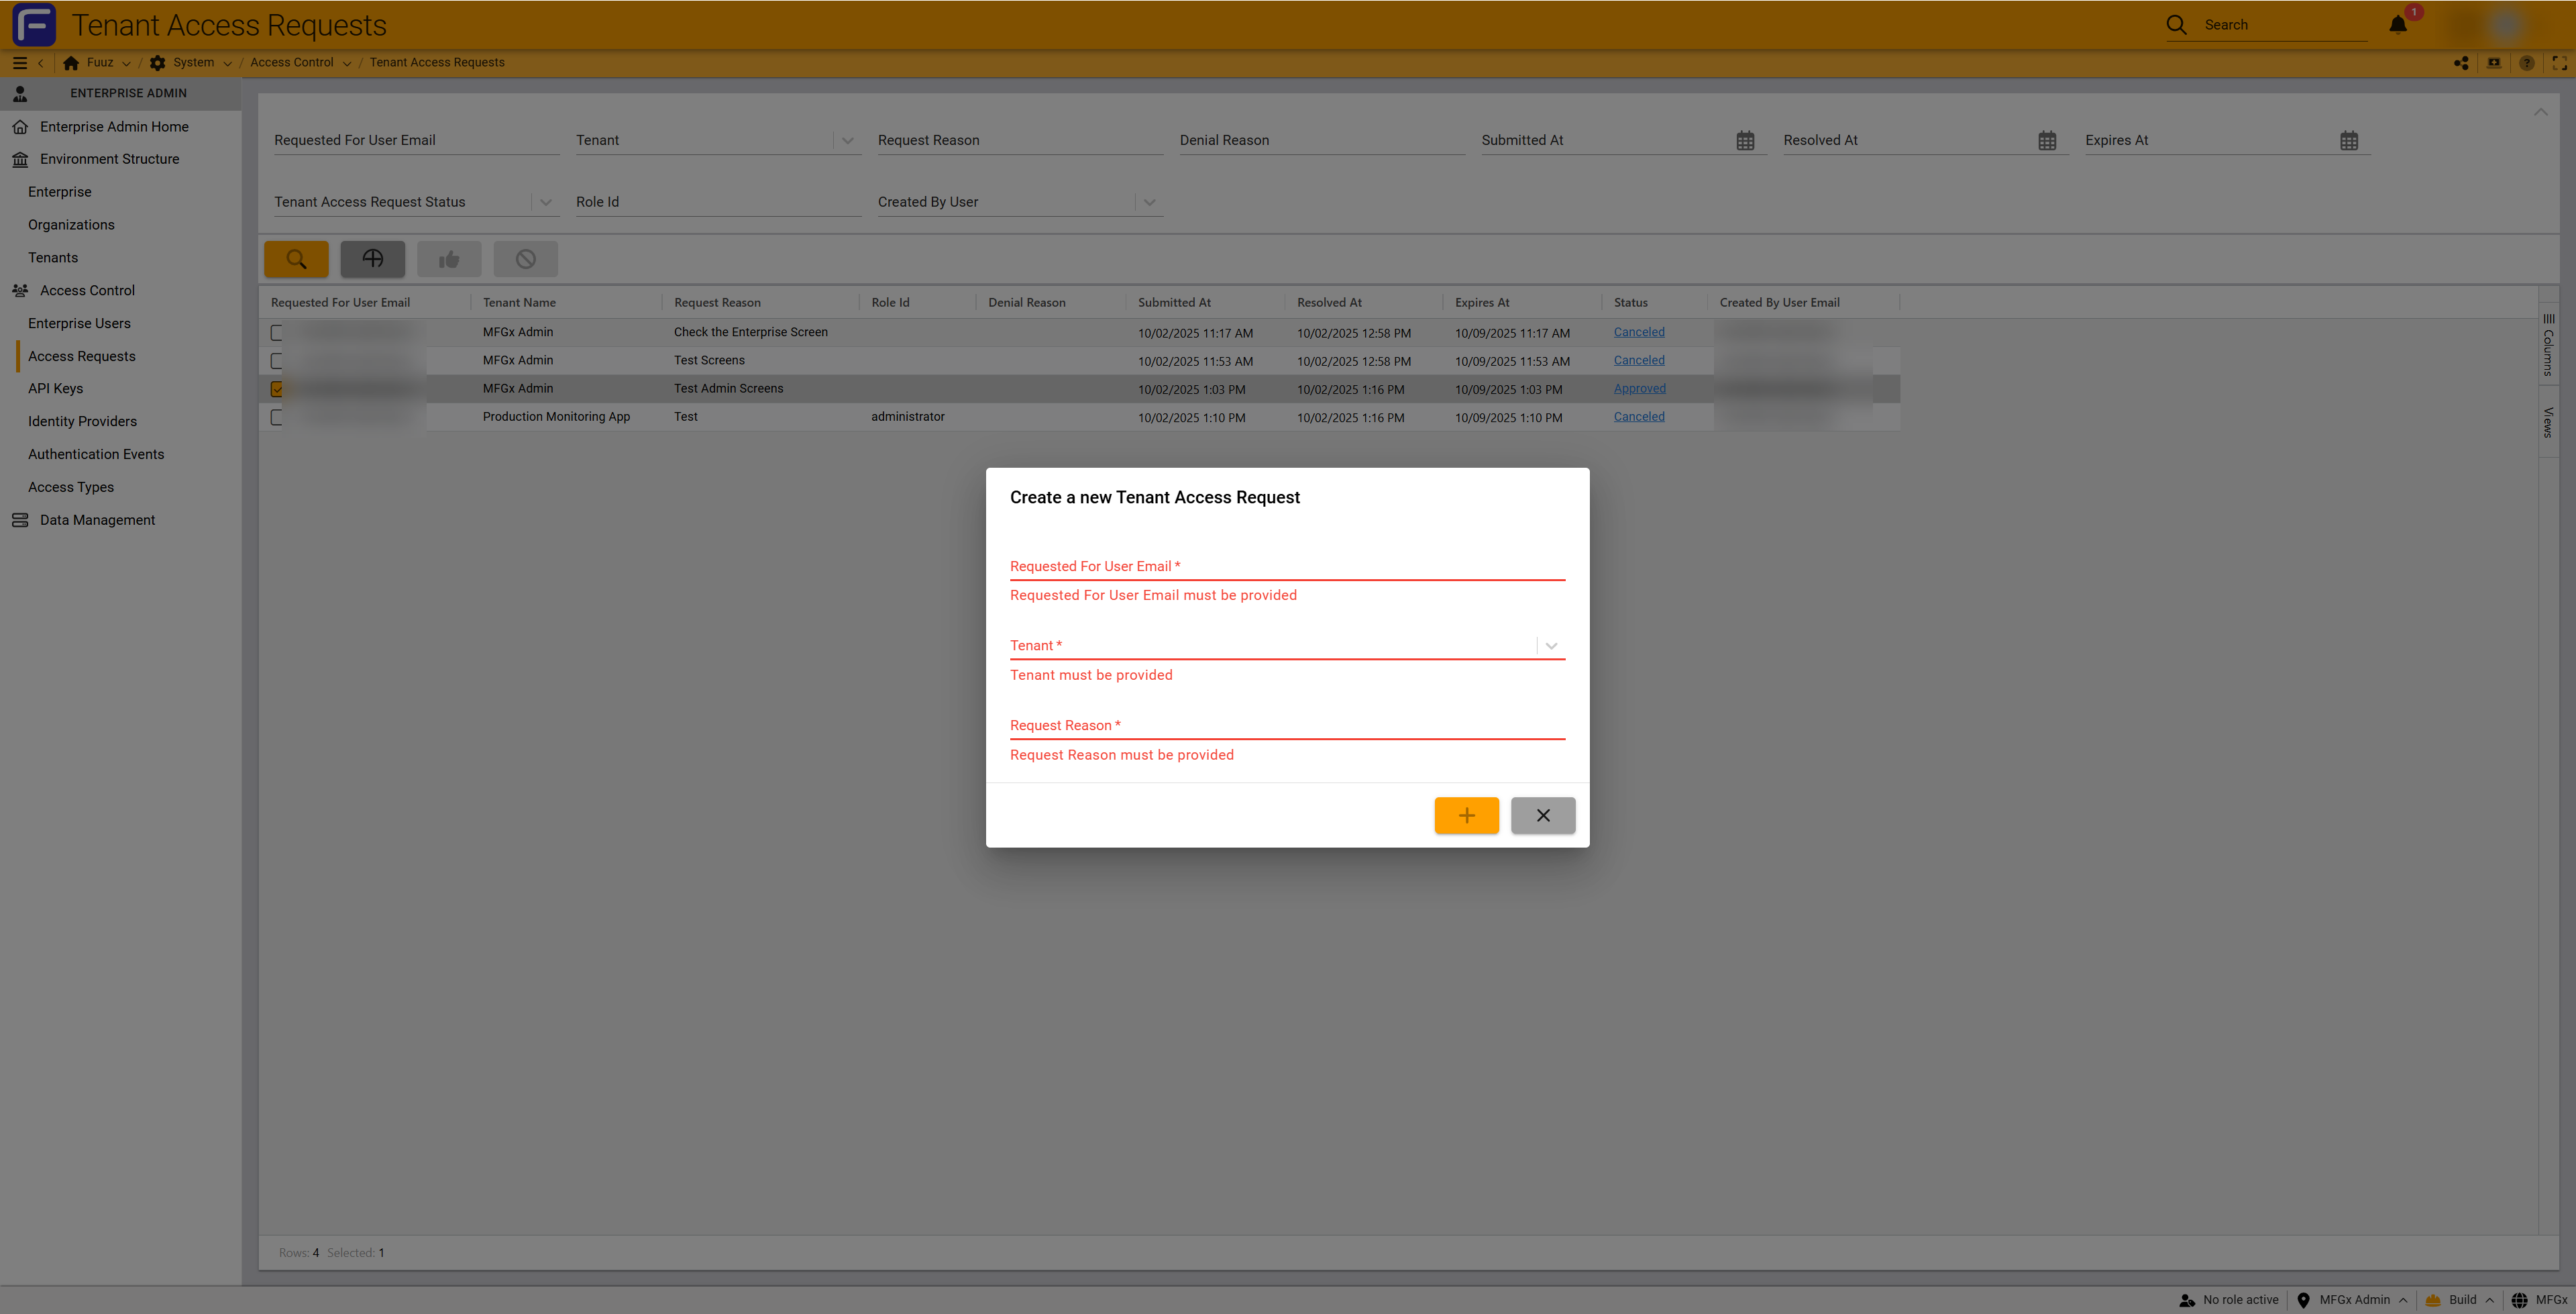The height and width of the screenshot is (1314, 2576).
Task: Click Canceled link for Production Monitoring App
Action: coord(1639,416)
